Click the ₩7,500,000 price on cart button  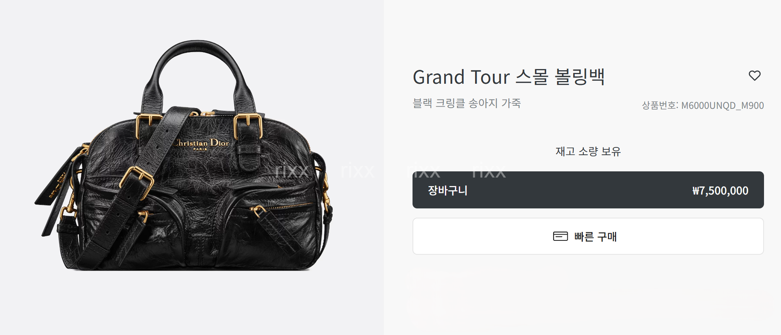(x=720, y=191)
